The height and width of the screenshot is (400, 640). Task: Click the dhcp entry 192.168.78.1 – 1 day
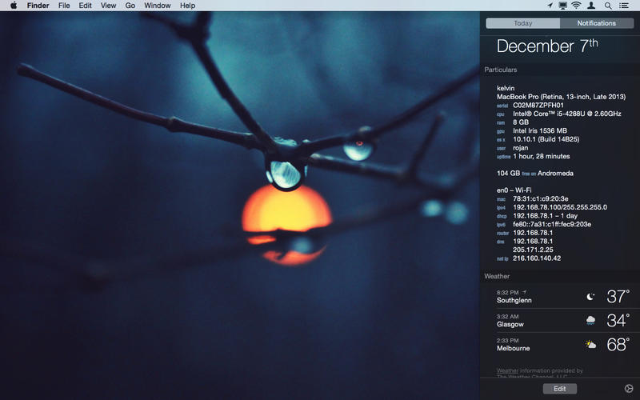pos(546,216)
